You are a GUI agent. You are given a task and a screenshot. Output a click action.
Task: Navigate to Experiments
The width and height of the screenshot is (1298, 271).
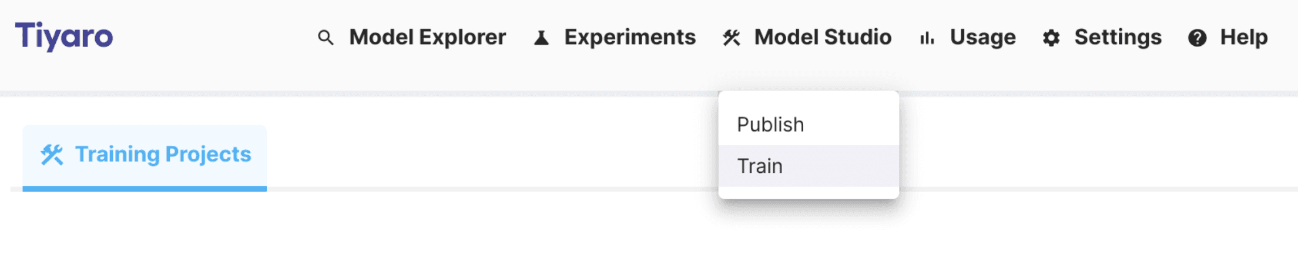click(630, 37)
